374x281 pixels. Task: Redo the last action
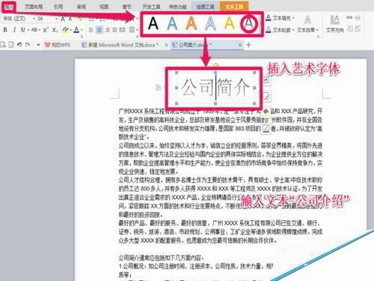pyautogui.click(x=28, y=45)
